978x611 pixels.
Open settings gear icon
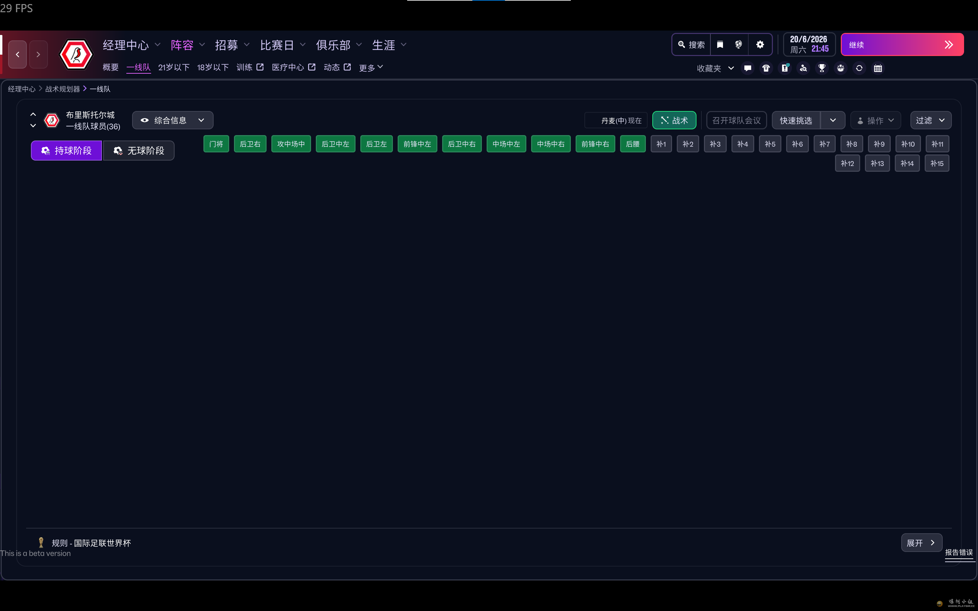[760, 44]
